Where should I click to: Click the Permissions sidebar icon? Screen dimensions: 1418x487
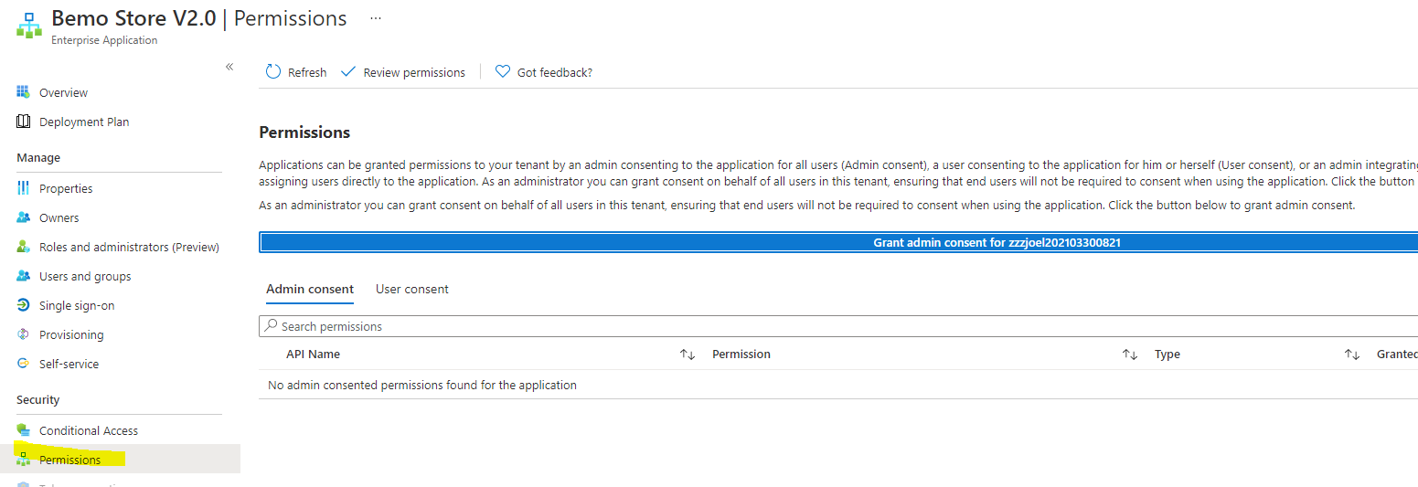pyautogui.click(x=24, y=460)
